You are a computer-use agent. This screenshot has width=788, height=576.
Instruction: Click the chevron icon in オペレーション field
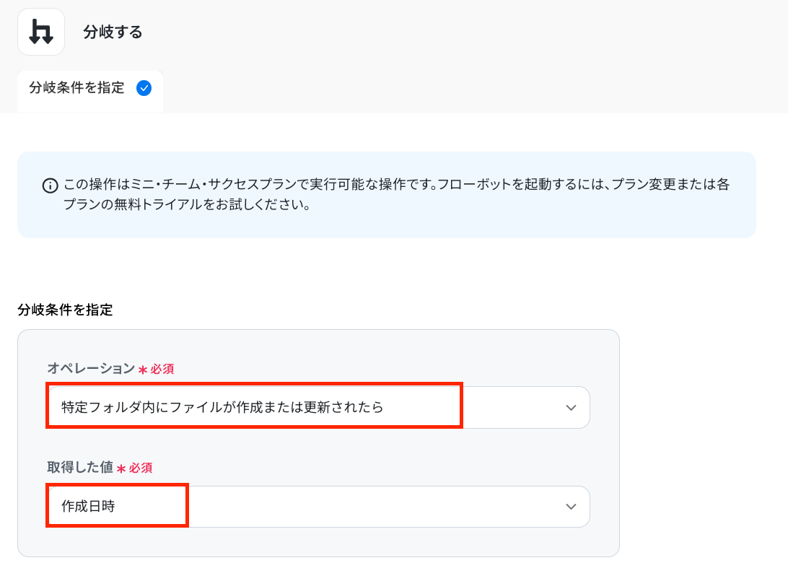[571, 408]
